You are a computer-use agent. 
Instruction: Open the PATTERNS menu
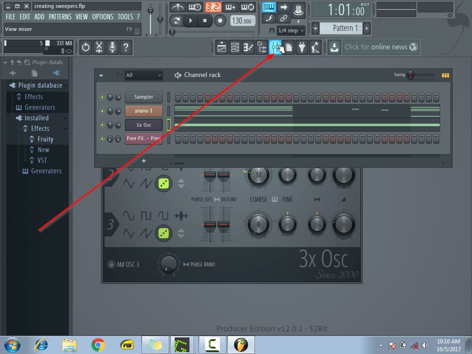[60, 17]
